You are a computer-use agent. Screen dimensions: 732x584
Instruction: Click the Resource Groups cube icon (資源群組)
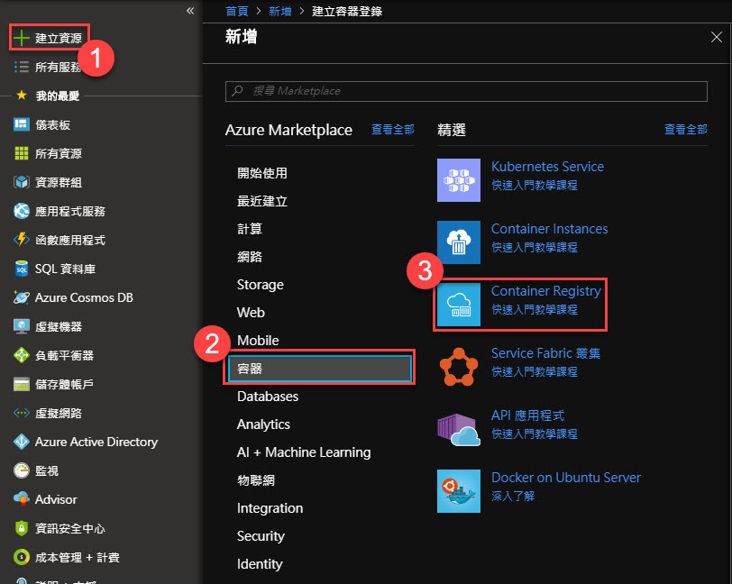pos(22,182)
